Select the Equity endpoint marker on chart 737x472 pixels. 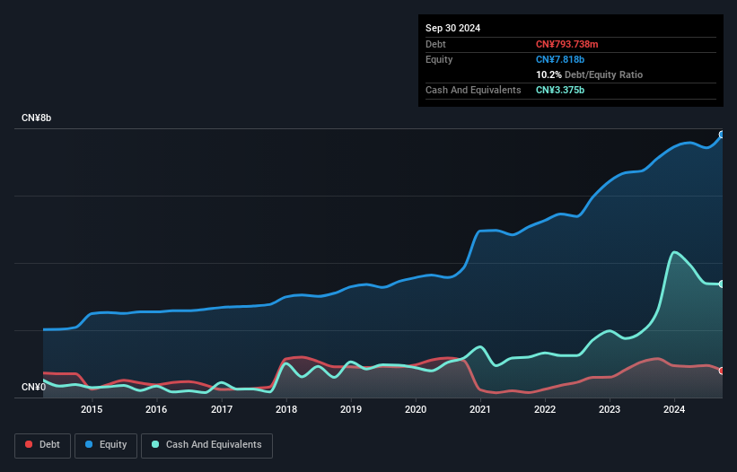(722, 135)
